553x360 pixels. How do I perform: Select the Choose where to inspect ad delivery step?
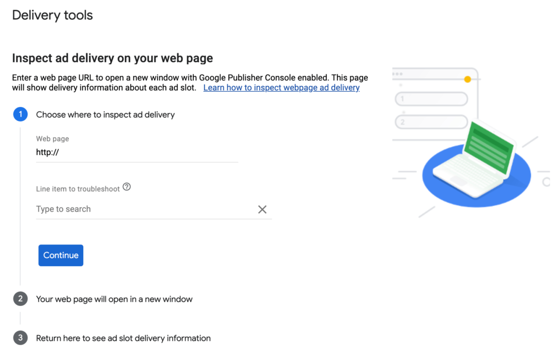(105, 114)
